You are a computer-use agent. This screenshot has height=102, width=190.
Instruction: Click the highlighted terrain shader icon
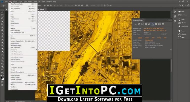[153, 24]
